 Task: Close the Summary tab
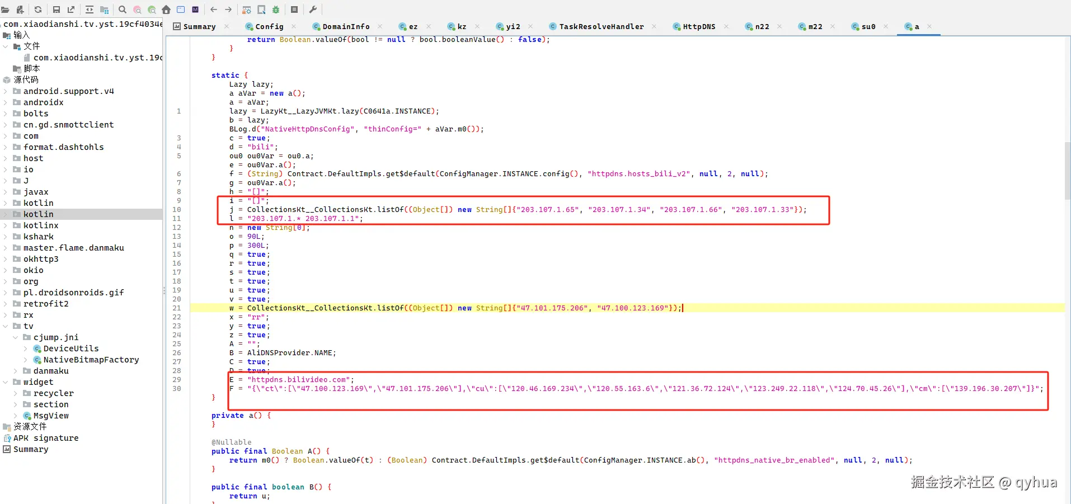[227, 26]
